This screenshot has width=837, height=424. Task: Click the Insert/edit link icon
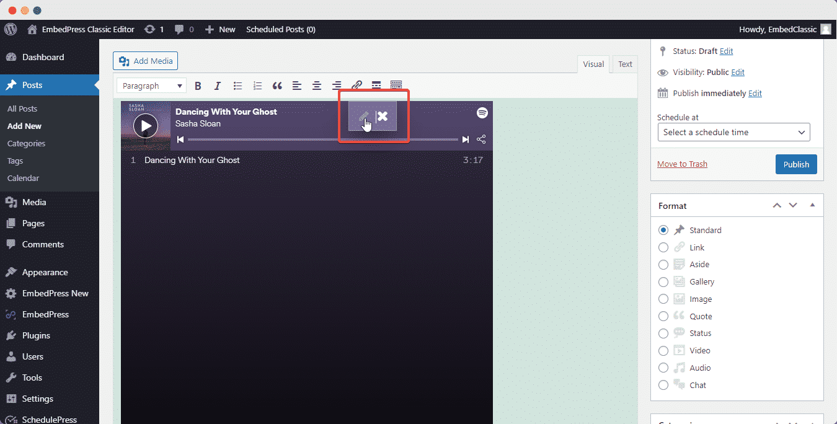(356, 86)
